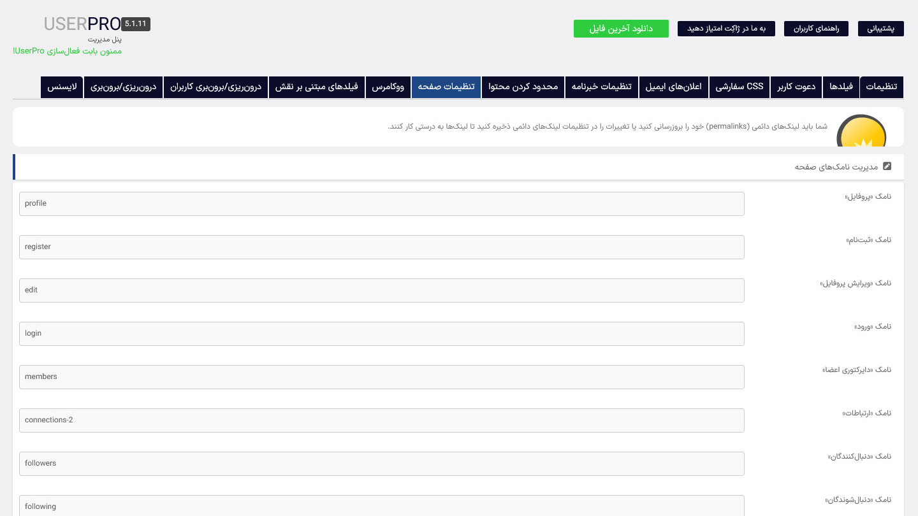
Task: Open the تنظیمات tab
Action: [x=882, y=87]
